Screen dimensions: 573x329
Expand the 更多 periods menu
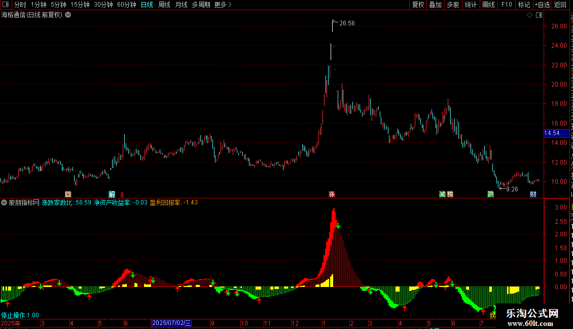[223, 5]
